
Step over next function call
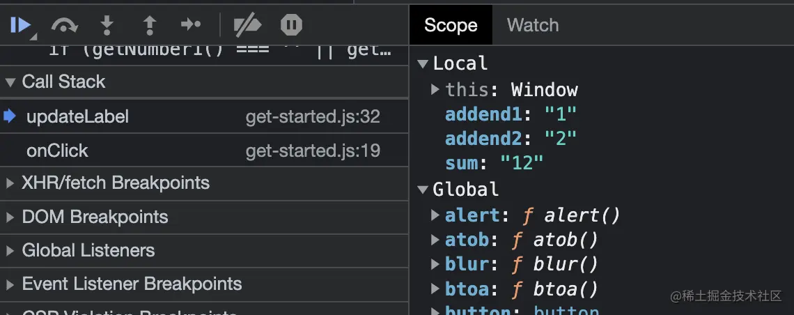coord(64,25)
